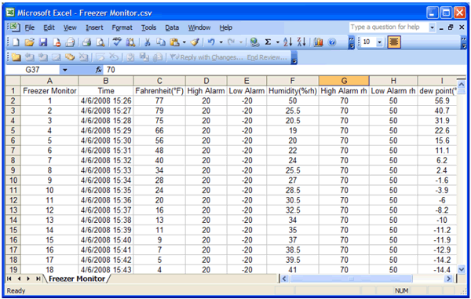Expand Formatting toolbar options chevron at far right
Viewport: 471px width, 299px height.
coord(464,42)
